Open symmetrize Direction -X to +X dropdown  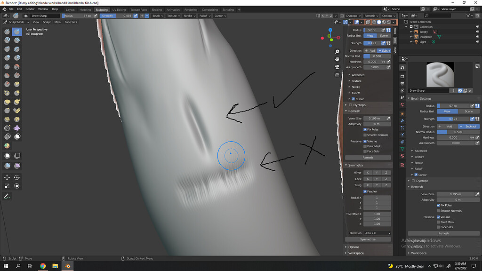coord(377,233)
